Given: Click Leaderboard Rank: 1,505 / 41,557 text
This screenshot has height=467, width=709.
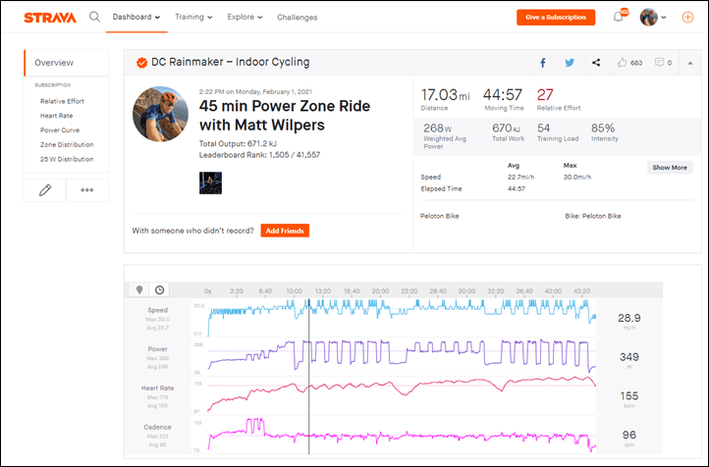Looking at the screenshot, I should point(259,155).
